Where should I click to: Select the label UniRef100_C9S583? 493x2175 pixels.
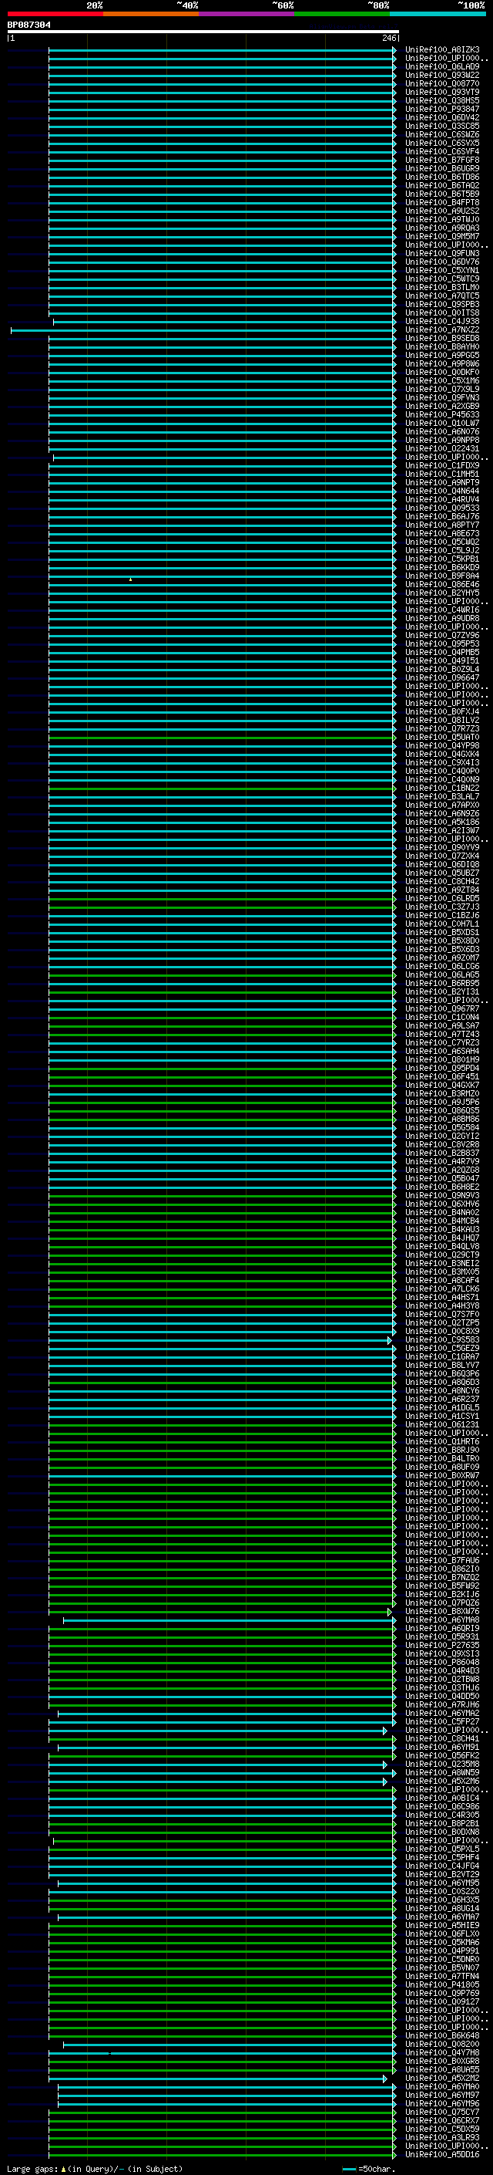point(442,1340)
